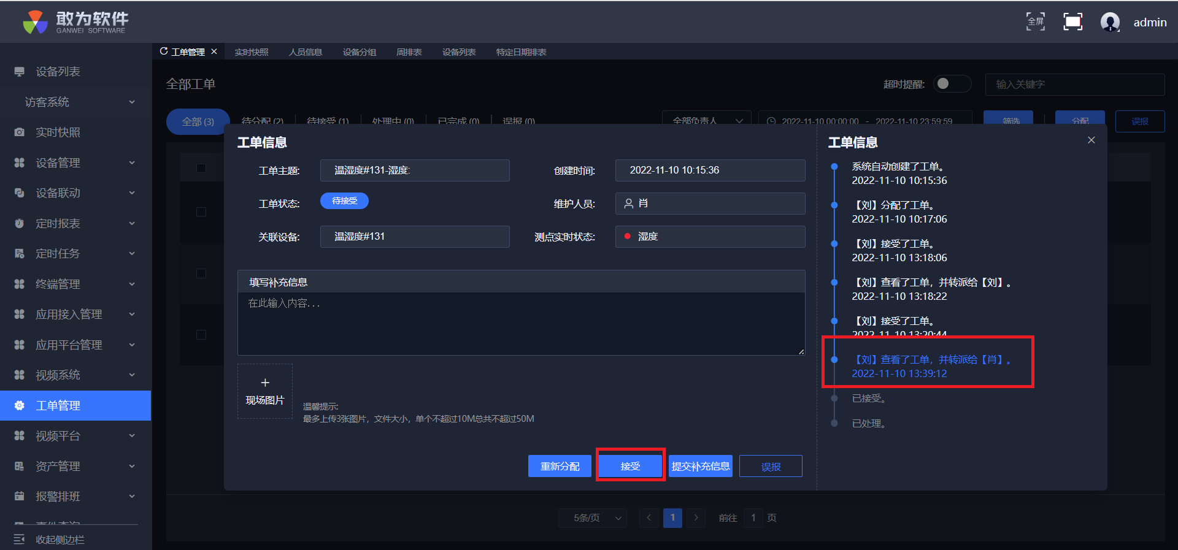The image size is (1178, 550).
Task: Click the 应用平台管理 sidebar icon
Action: click(20, 345)
